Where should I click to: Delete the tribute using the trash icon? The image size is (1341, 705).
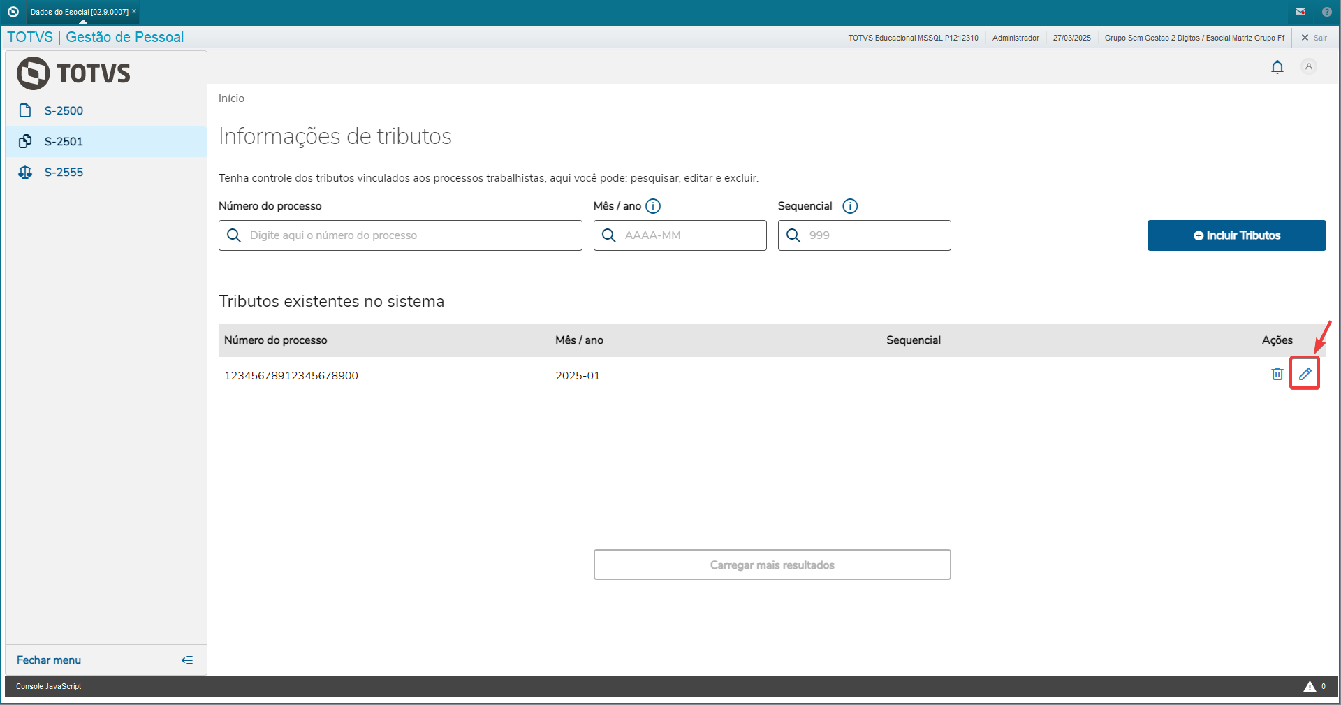1277,374
